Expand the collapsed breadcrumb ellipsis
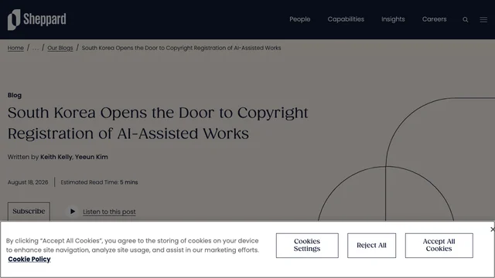 pos(36,48)
